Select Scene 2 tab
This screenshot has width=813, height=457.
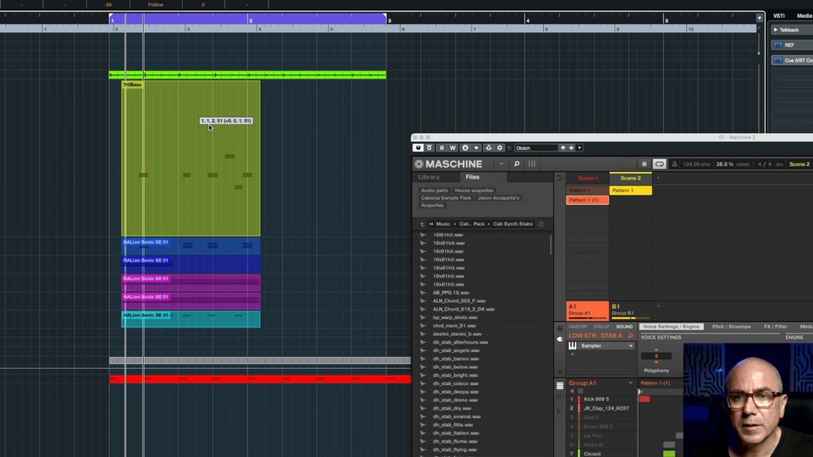pyautogui.click(x=630, y=179)
